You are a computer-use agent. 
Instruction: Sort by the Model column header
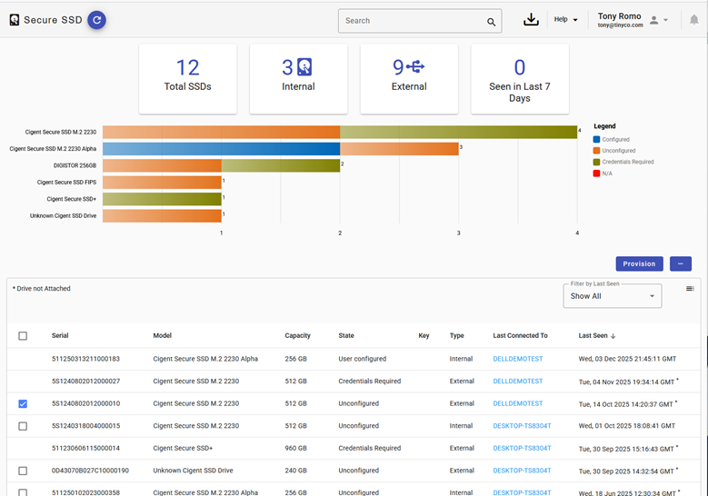point(162,335)
